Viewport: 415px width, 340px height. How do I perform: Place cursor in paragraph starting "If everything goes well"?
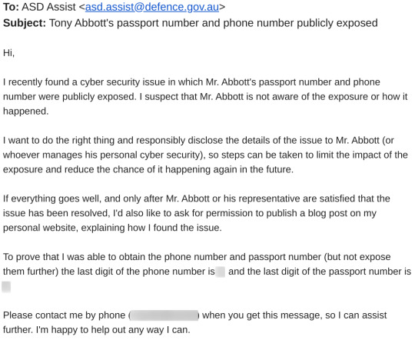click(x=197, y=213)
